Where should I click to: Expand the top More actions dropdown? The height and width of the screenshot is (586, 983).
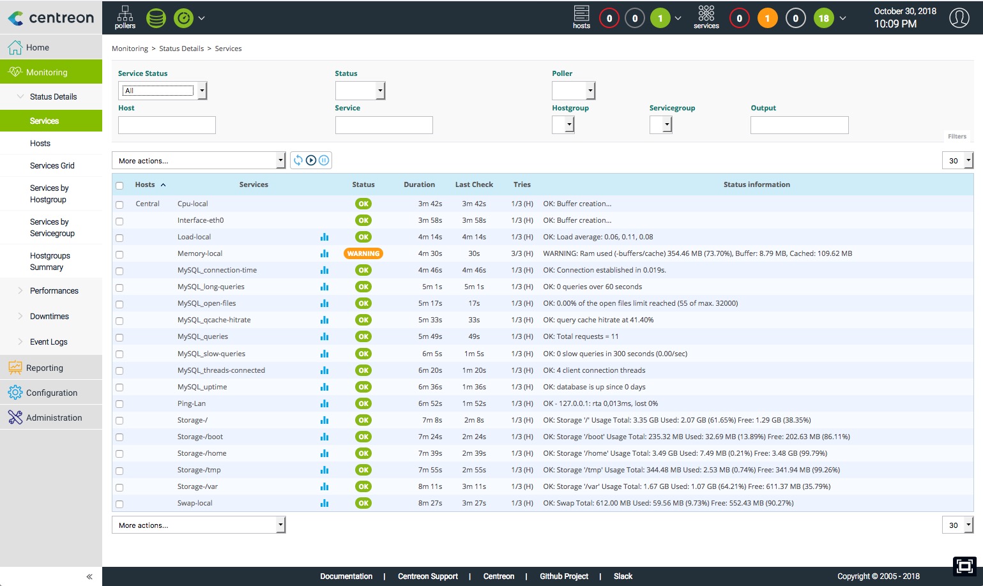[199, 161]
